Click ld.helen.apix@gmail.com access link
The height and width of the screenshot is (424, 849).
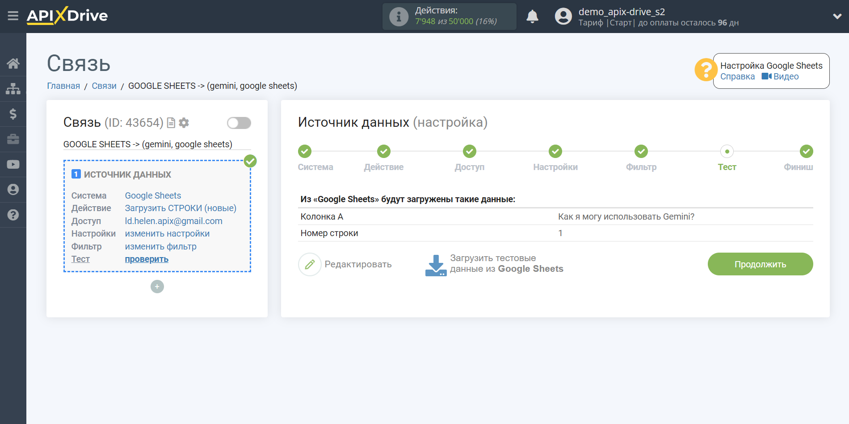tap(173, 221)
